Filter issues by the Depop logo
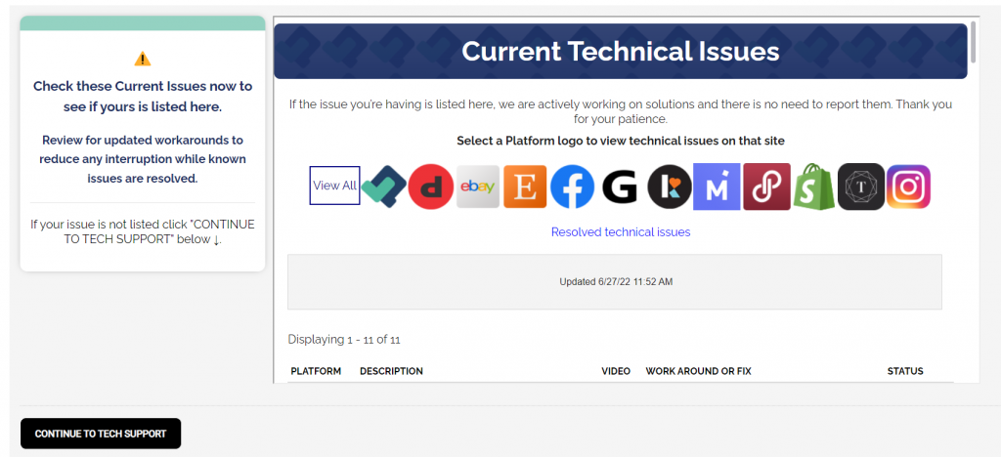The width and height of the screenshot is (1001, 457). point(431,187)
